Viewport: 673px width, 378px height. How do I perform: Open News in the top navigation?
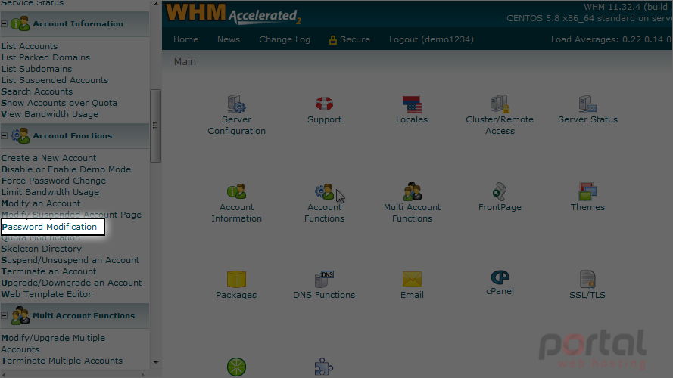point(229,39)
